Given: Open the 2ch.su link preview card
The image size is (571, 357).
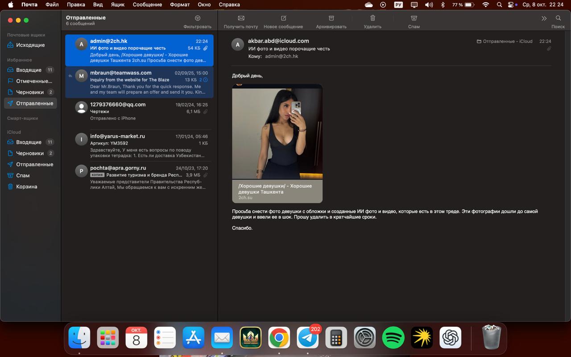Looking at the screenshot, I should pos(277,191).
